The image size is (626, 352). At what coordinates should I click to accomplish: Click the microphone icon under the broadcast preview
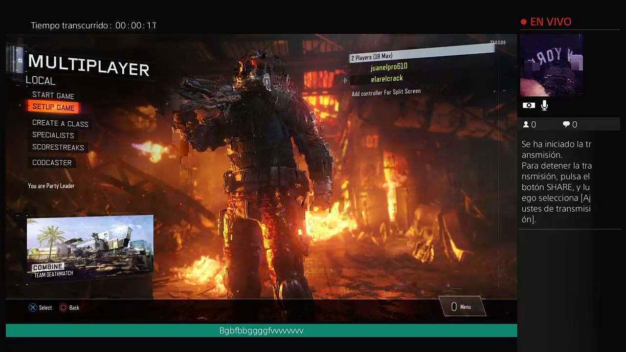[544, 105]
